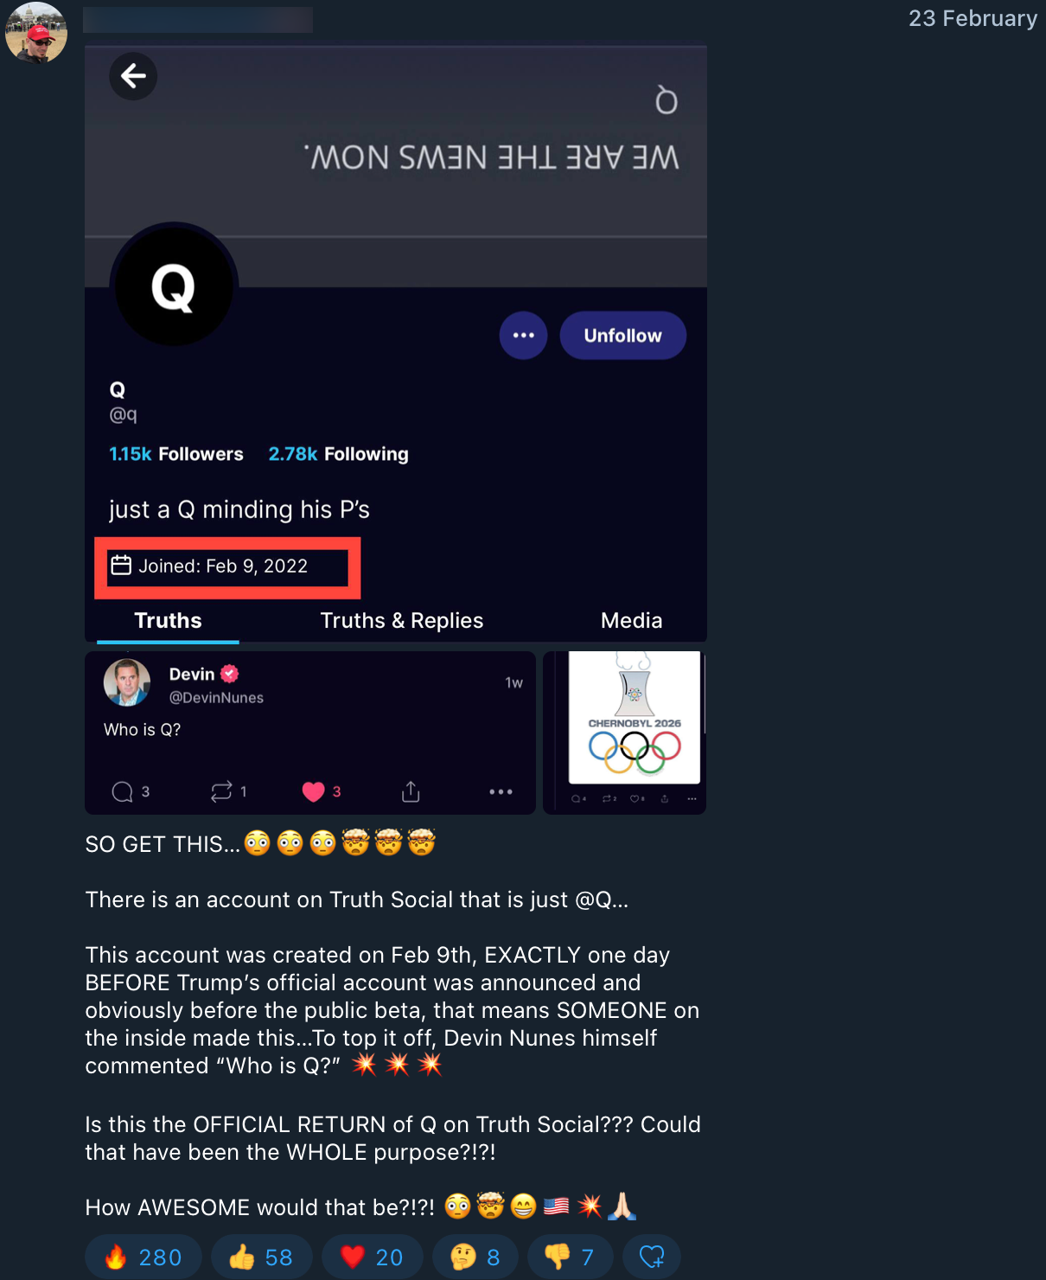Screen dimensions: 1046x1280
Task: Open more options on Devin's post
Action: click(501, 791)
